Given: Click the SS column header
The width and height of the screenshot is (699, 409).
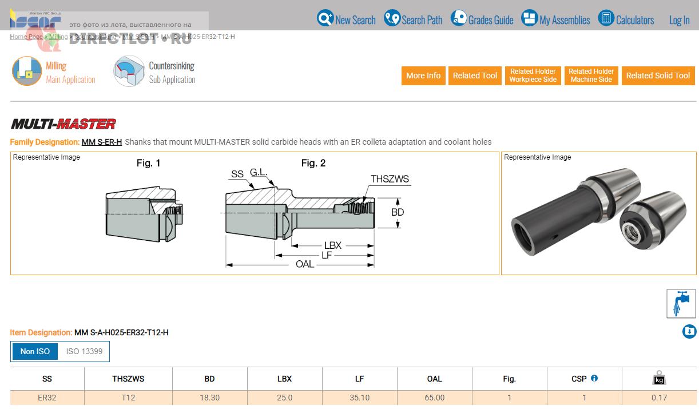Looking at the screenshot, I should pos(47,379).
